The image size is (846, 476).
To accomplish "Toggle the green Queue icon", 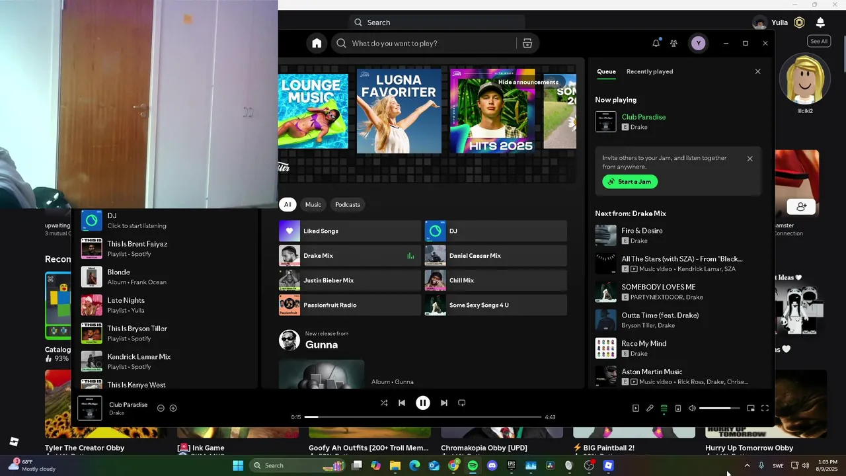I will click(x=664, y=409).
